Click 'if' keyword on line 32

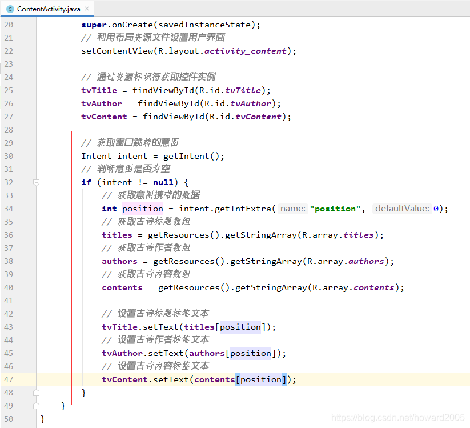[x=86, y=182]
